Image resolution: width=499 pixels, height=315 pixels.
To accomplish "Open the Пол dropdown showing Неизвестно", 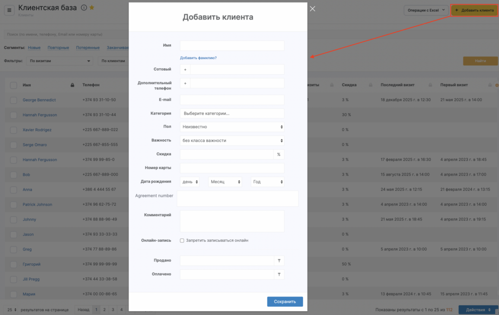I will pos(232,127).
